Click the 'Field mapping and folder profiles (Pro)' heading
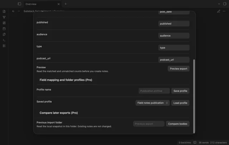Screen dimensions: 229x145 pyautogui.click(x=66, y=80)
